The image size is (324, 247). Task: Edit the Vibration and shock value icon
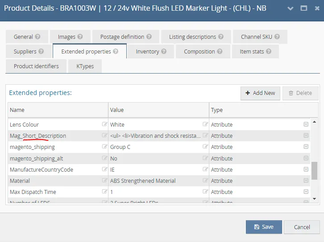(x=205, y=136)
